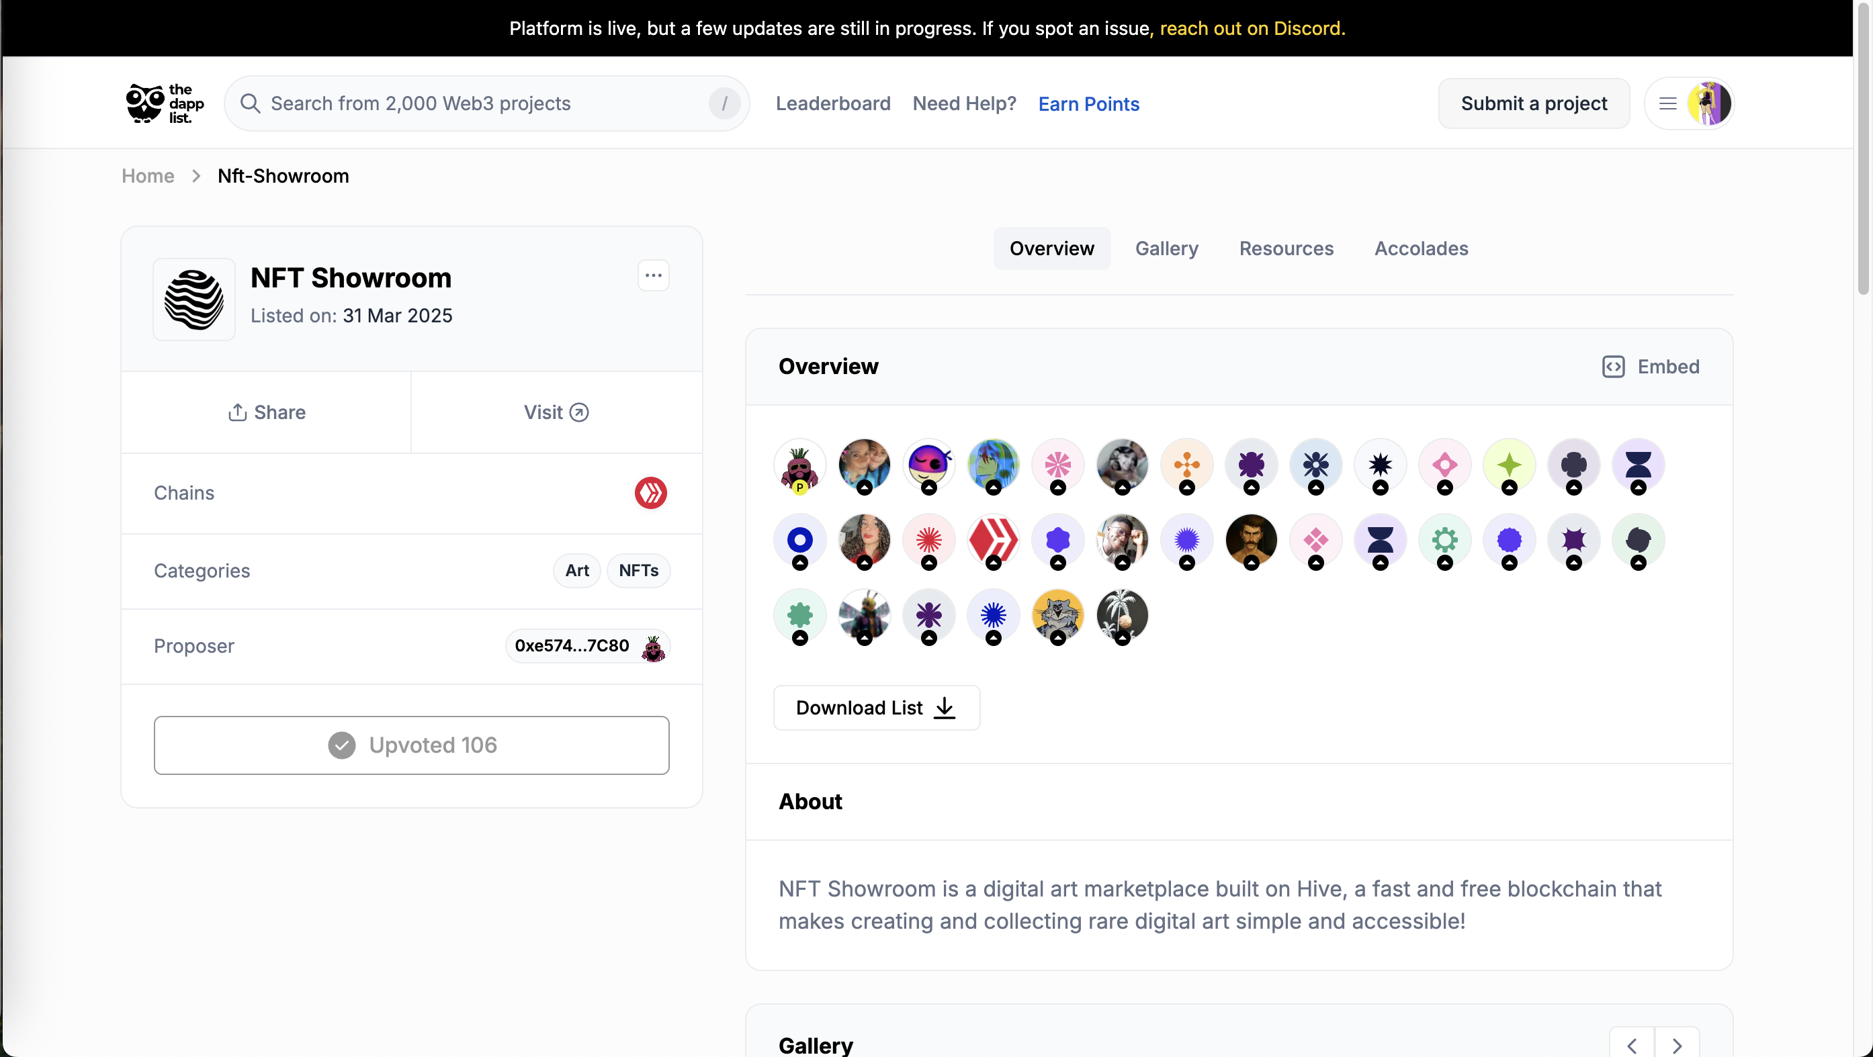Click Visit to open the project site

[x=556, y=412]
